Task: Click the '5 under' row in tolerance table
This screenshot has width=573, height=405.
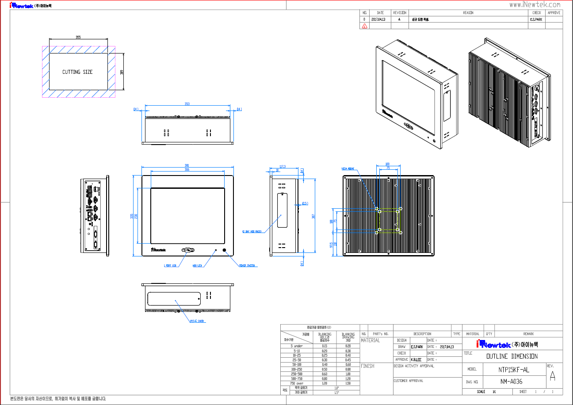Action: 321,346
